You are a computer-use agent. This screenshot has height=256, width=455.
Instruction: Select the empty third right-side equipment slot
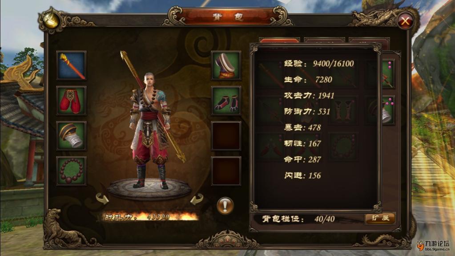[x=226, y=136]
